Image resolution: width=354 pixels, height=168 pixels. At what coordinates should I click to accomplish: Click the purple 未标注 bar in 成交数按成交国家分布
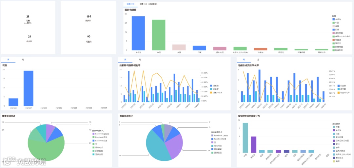(x=254, y=144)
